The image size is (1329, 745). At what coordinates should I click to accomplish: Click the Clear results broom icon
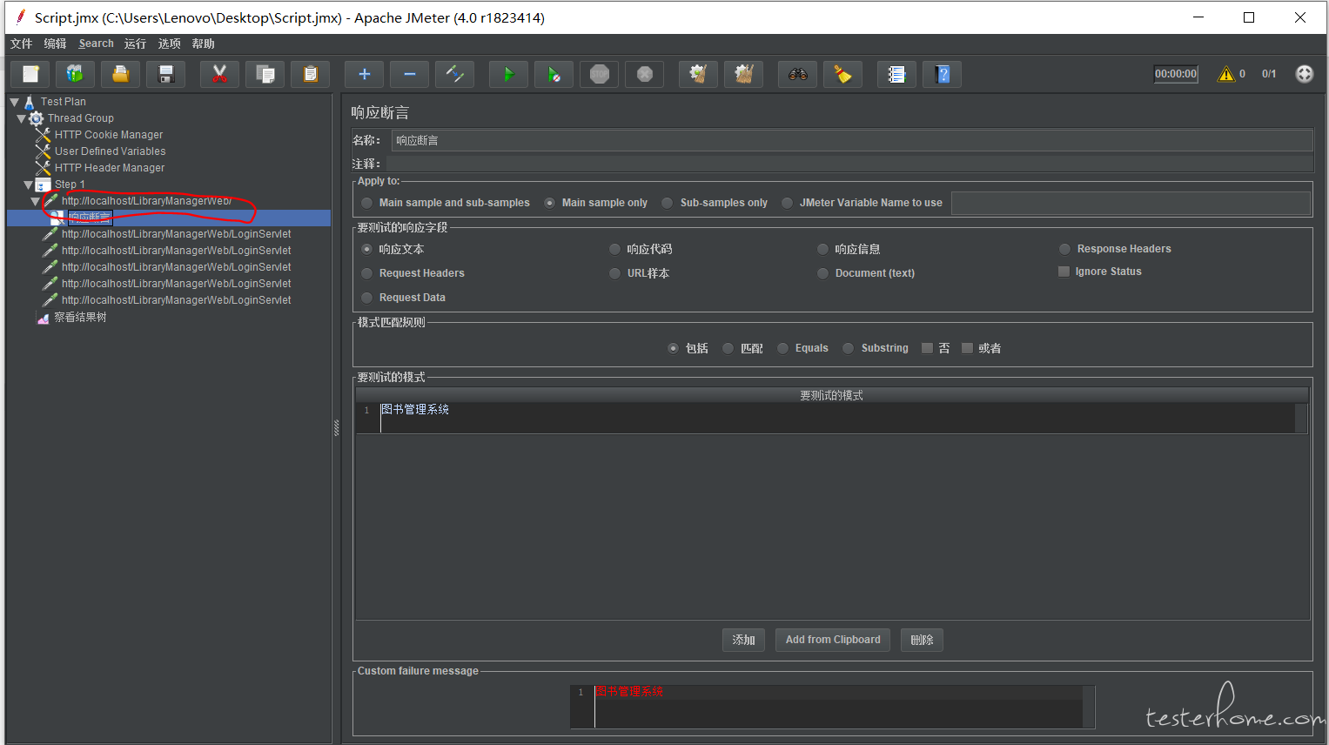pyautogui.click(x=699, y=74)
